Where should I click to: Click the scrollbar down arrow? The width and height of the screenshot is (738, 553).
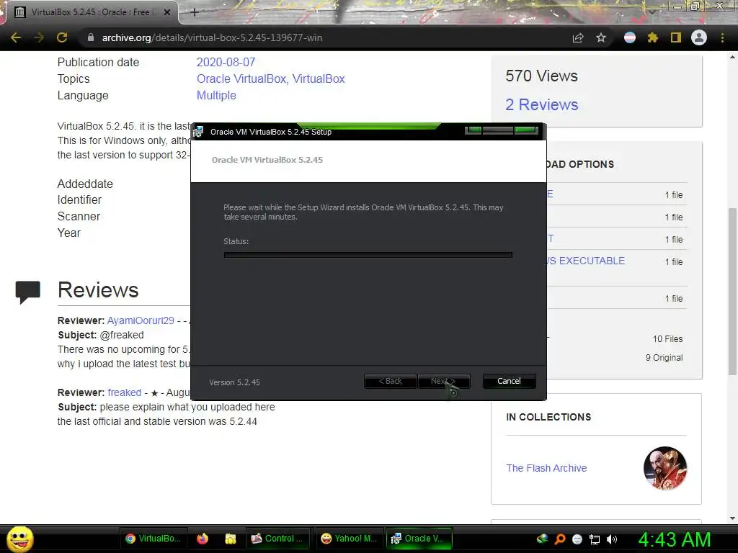pyautogui.click(x=732, y=518)
